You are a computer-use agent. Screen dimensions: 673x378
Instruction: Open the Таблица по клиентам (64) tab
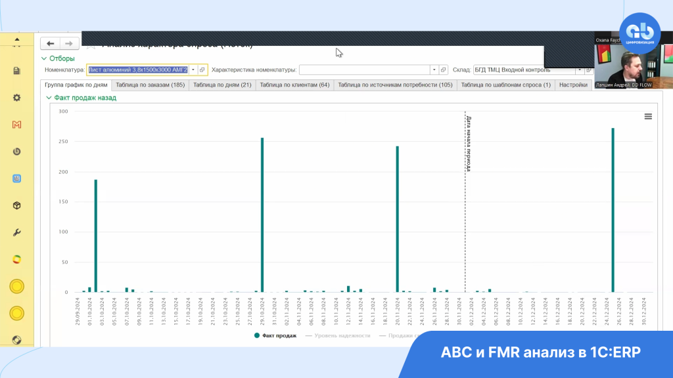pos(294,85)
